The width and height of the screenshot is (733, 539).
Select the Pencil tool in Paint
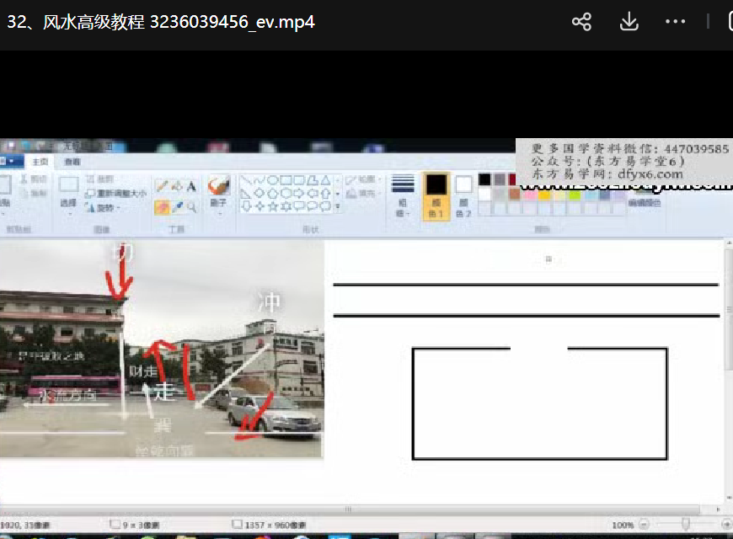point(162,186)
